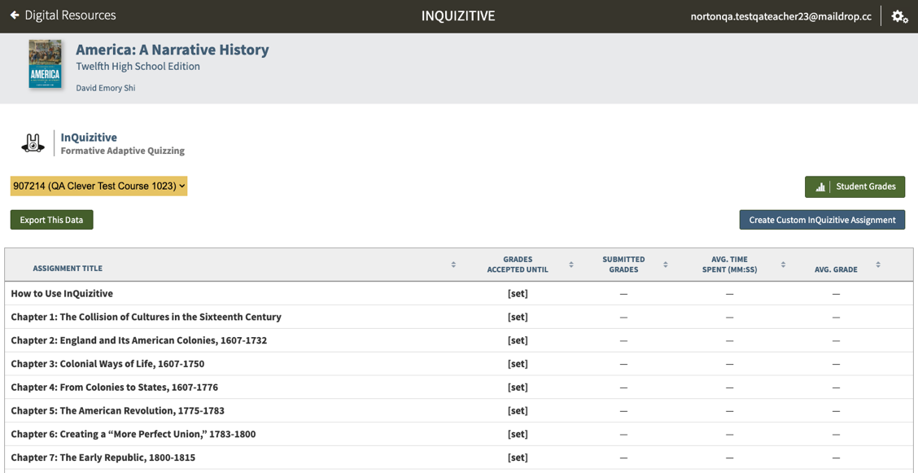Click [set] in the Chapter 2 row

(518, 340)
